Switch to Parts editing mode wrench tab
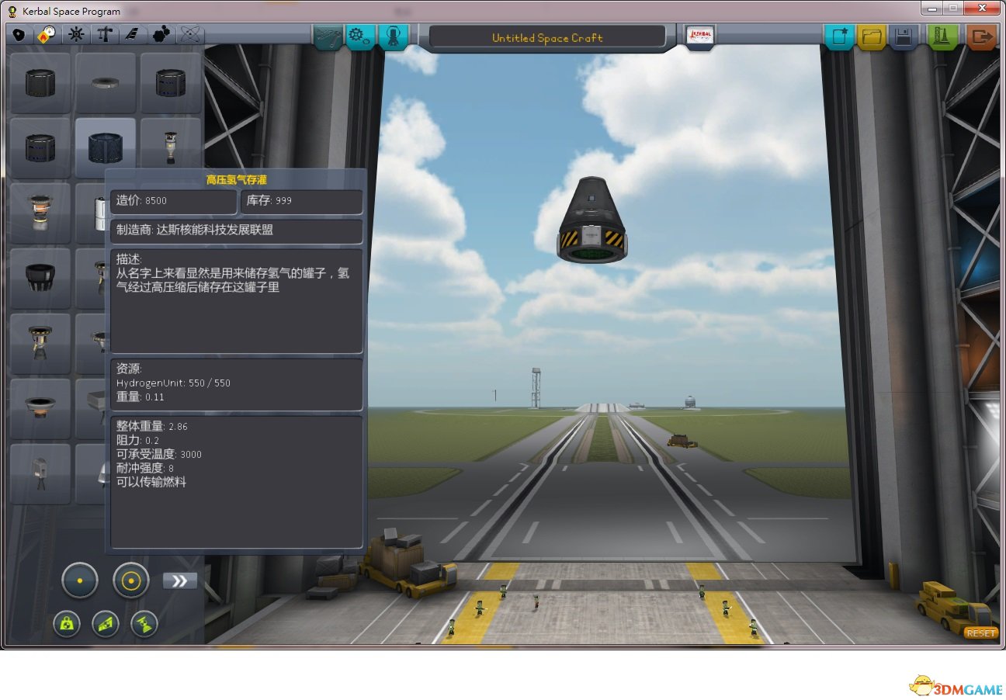 pos(328,36)
